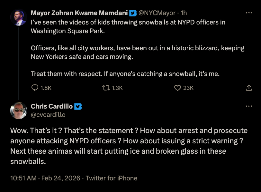The height and width of the screenshot is (192, 261).
Task: Click the @cvcardillo handle
Action: 48,115
